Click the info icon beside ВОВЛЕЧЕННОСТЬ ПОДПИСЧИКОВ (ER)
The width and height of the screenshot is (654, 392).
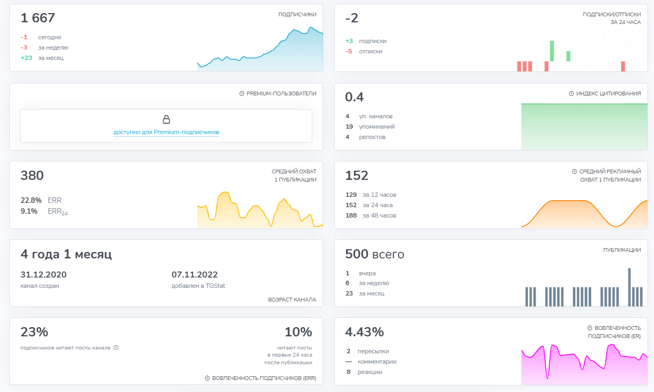(590, 328)
